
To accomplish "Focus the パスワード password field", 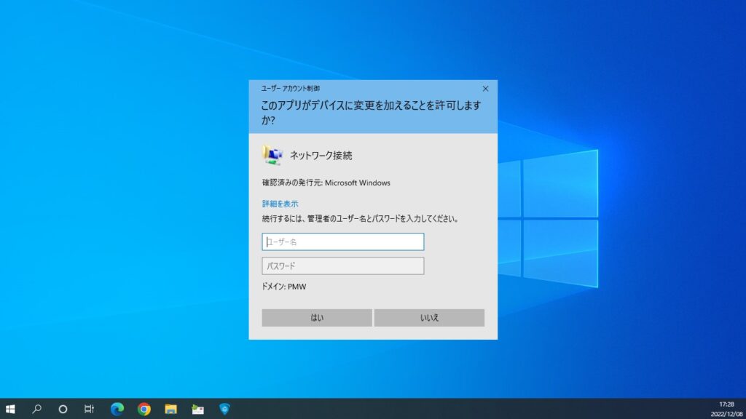I will [x=343, y=266].
